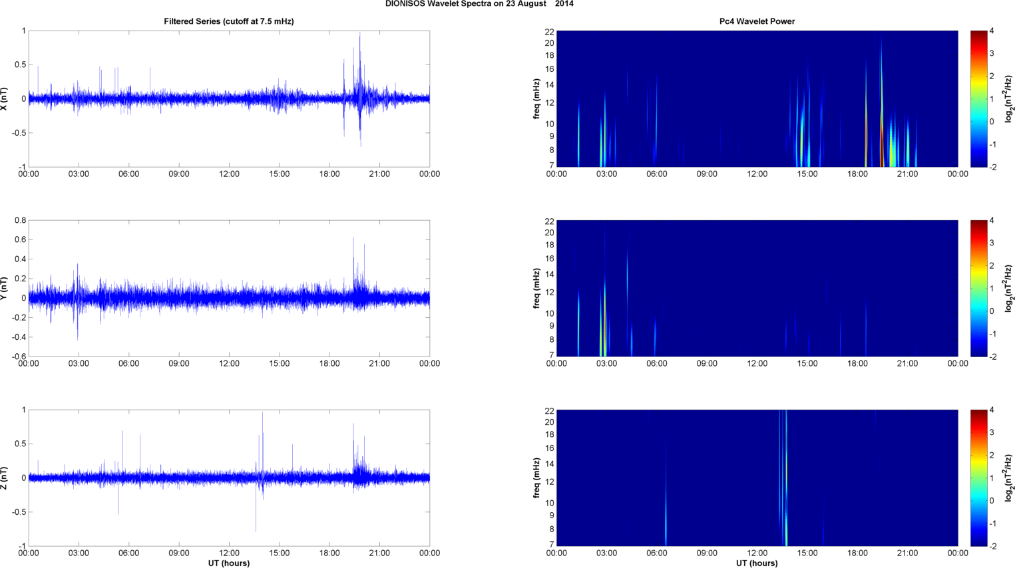Click the Y component filtered time series plot
This screenshot has width=1015, height=568.
[229, 289]
